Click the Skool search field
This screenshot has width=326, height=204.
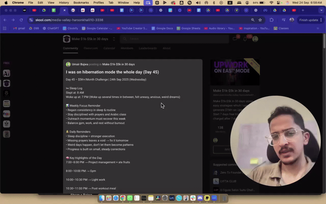174,39
